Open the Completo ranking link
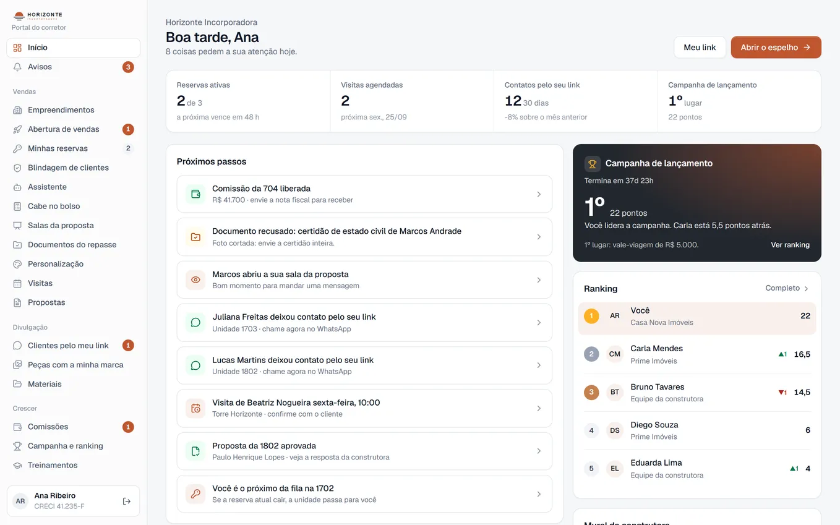This screenshot has width=840, height=525. (x=787, y=288)
